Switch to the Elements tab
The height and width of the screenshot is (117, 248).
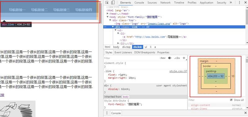pos(126,3)
